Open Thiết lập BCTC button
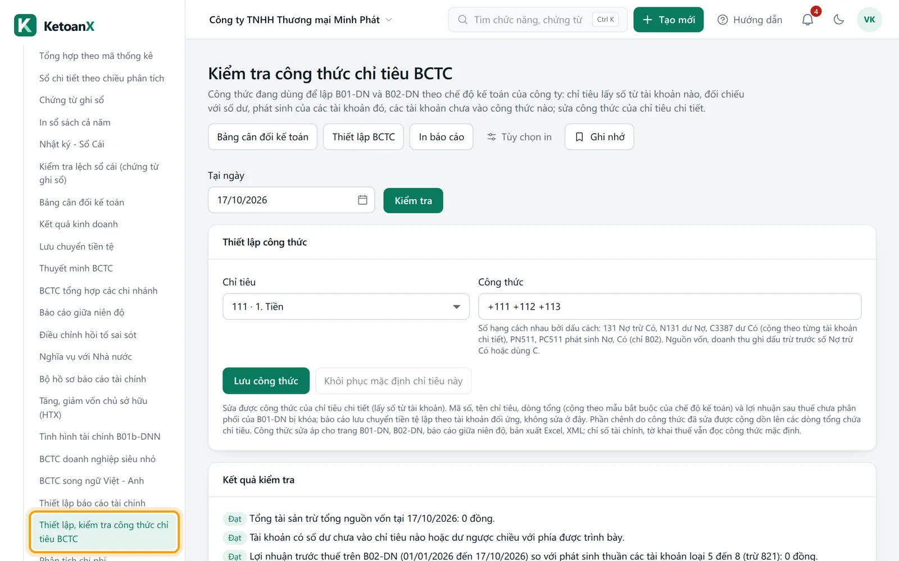899x561 pixels. click(x=364, y=137)
